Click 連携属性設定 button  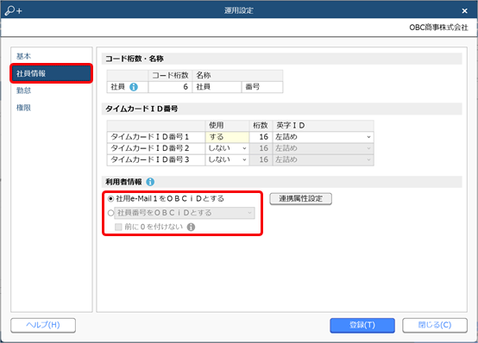[300, 198]
